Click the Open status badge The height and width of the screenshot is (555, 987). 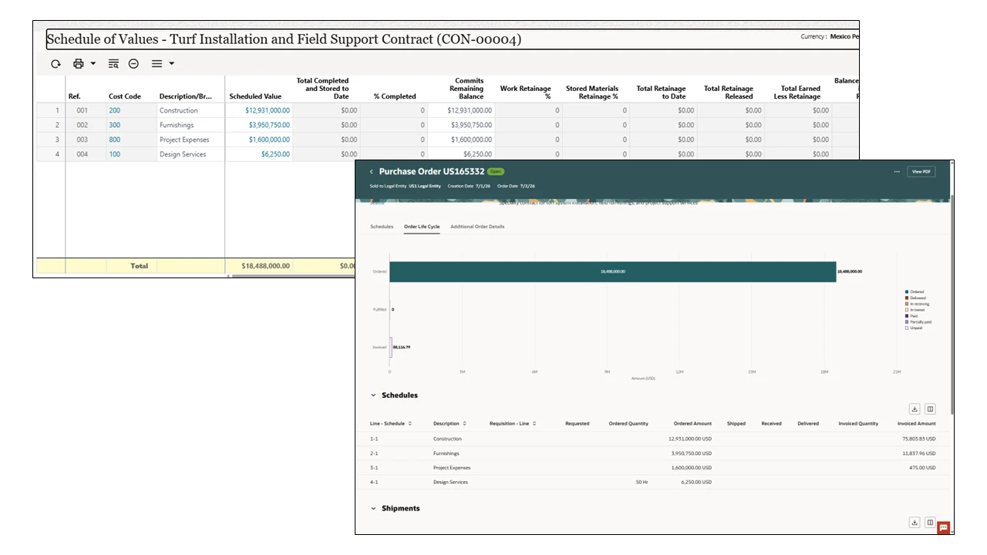495,172
